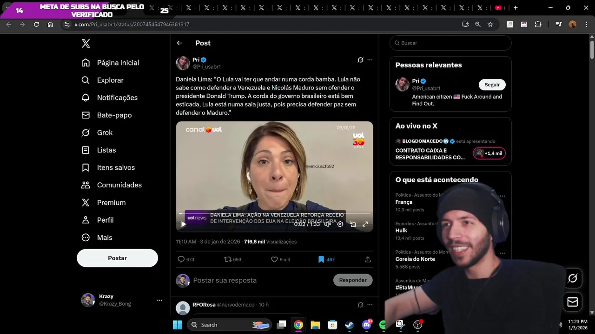Click the Buscar search field

click(x=450, y=43)
